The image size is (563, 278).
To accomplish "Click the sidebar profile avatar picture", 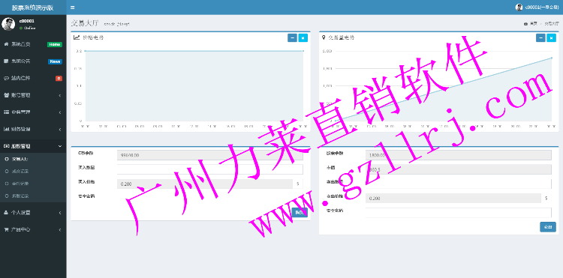I will pyautogui.click(x=8, y=24).
